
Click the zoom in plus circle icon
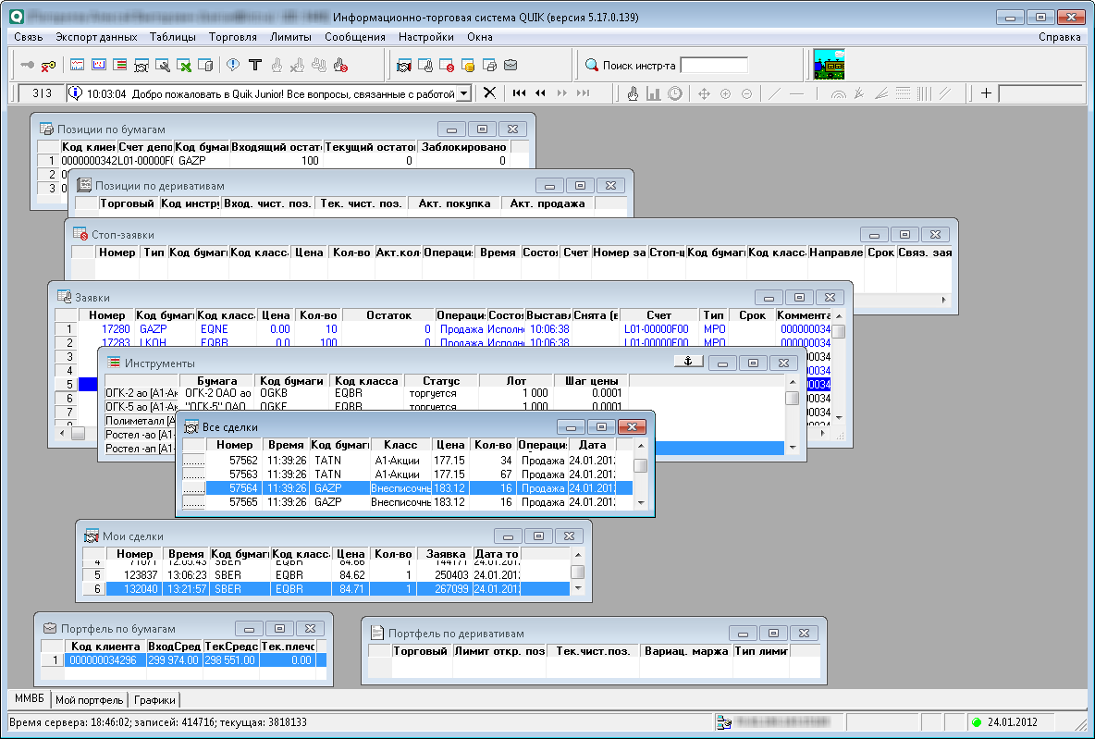(x=726, y=93)
